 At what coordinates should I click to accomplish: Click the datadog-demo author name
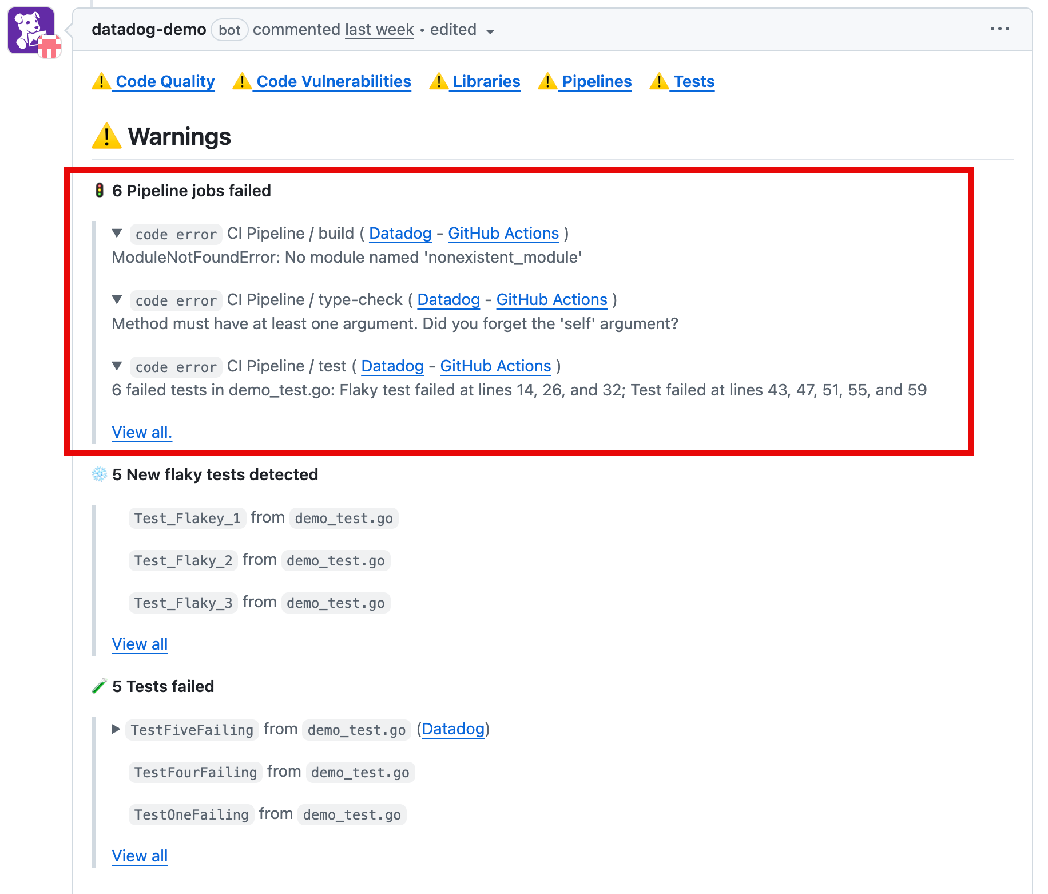pyautogui.click(x=149, y=29)
